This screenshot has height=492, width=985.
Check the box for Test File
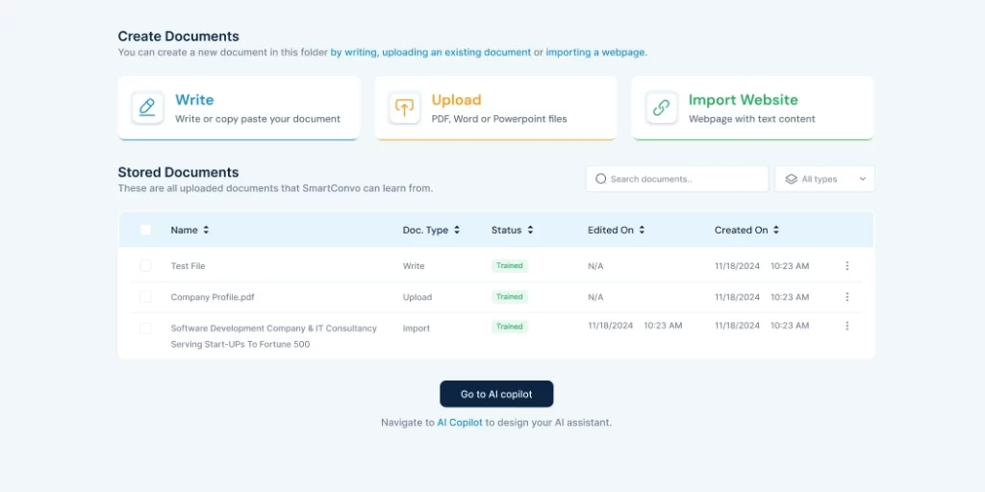[x=146, y=266]
